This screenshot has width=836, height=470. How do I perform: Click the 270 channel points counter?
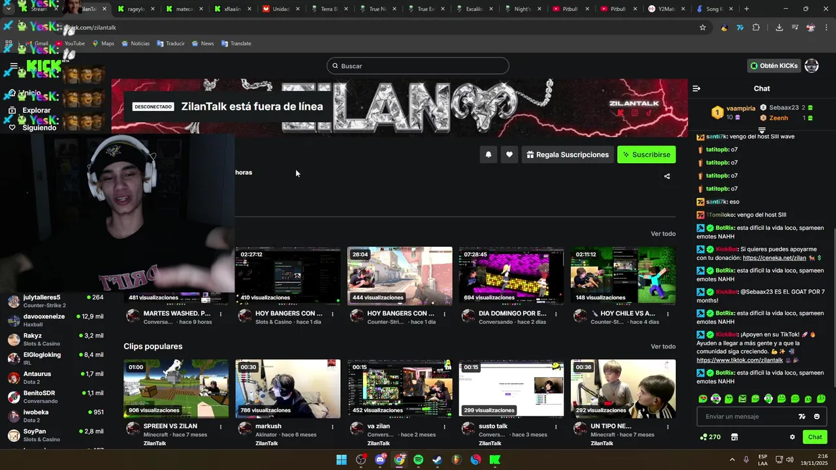pyautogui.click(x=710, y=437)
